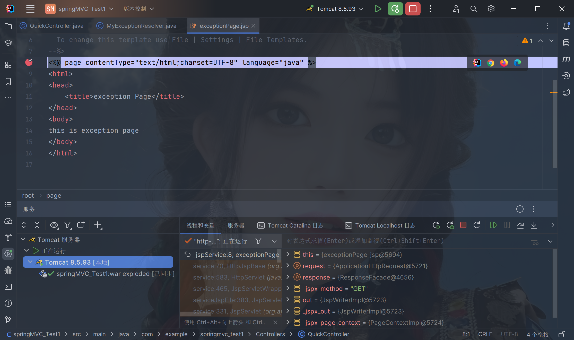Click QuickController in the breadcrumb bar
Screen dimensions: 574x340
[x=328, y=334]
